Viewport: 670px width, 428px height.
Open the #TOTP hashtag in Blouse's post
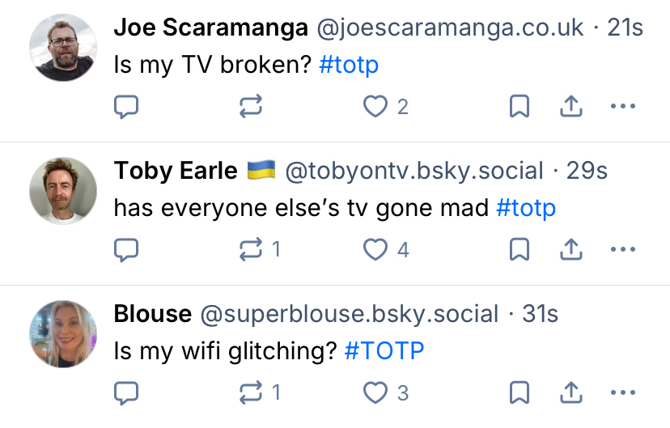click(x=384, y=350)
